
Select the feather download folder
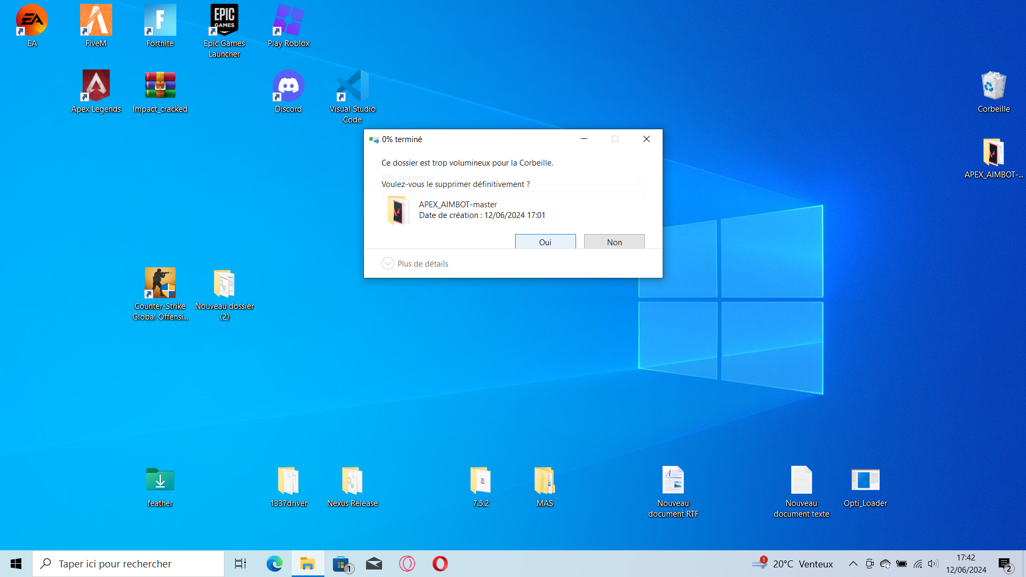[160, 480]
